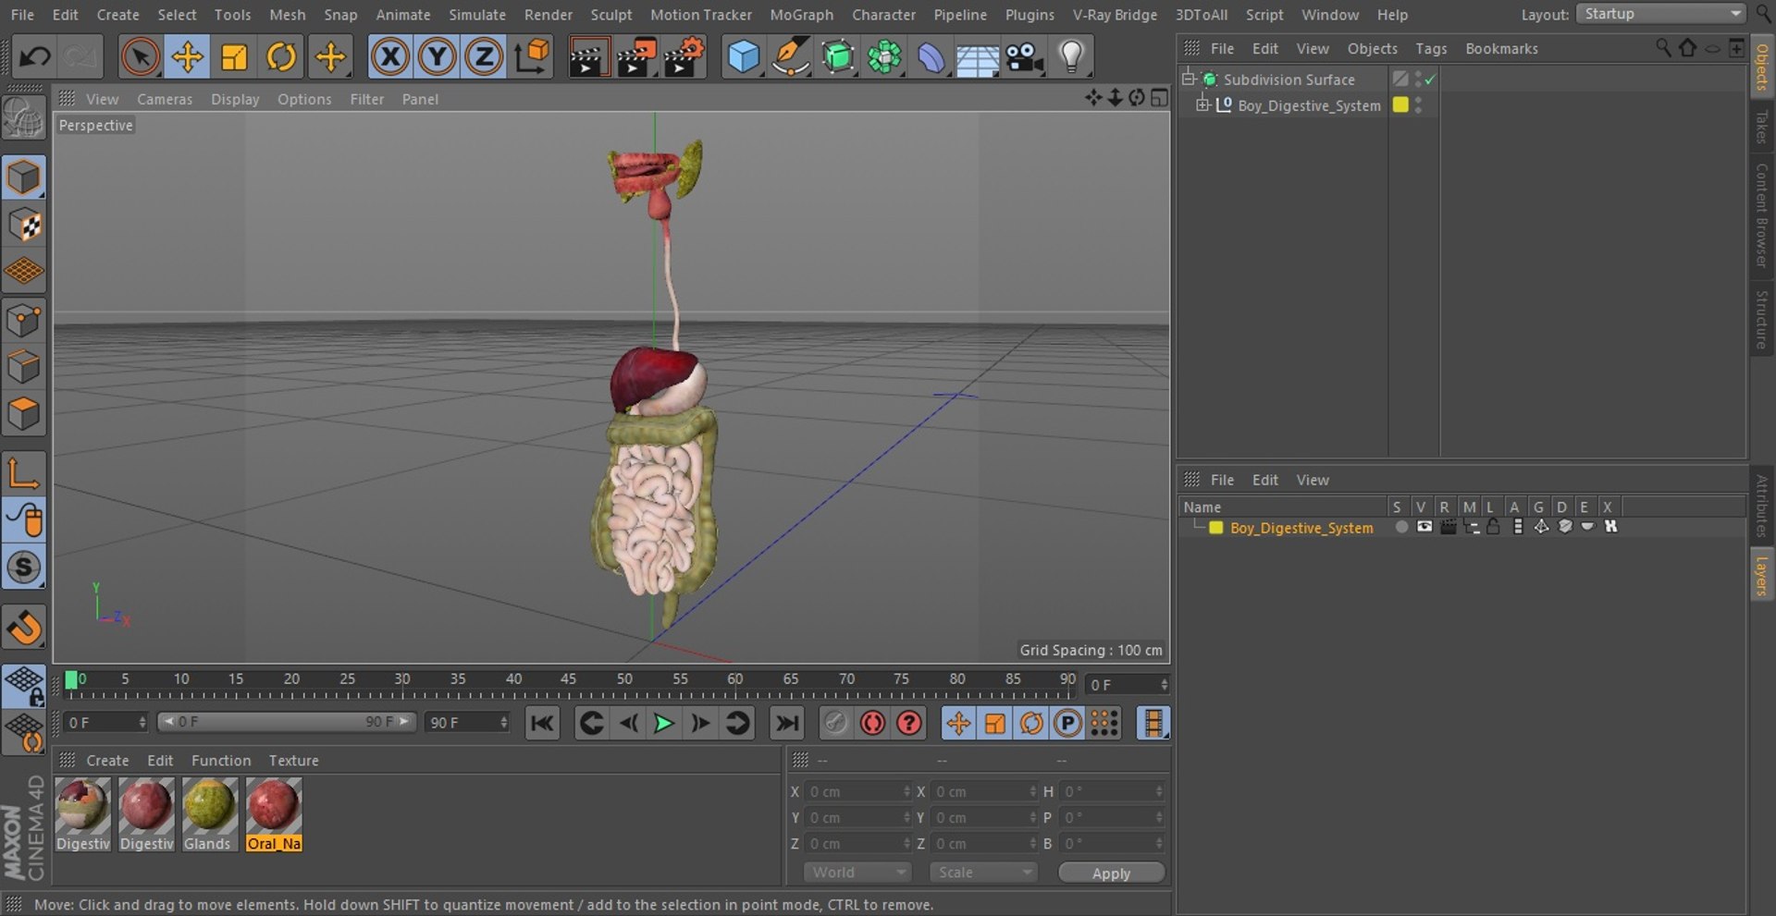Image resolution: width=1776 pixels, height=916 pixels.
Task: Select the Move tool in top toolbar
Action: pos(187,57)
